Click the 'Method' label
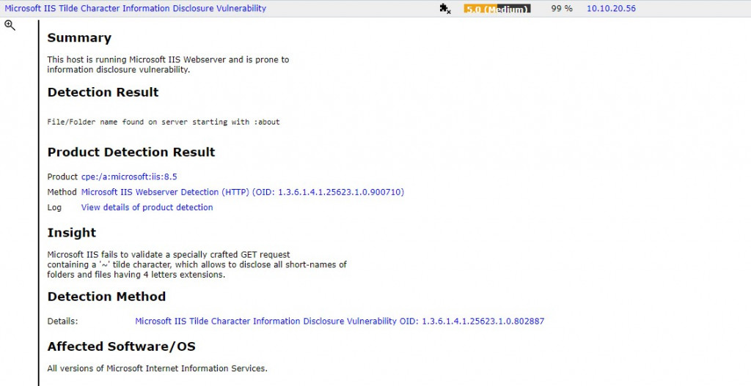This screenshot has height=386, width=751. click(62, 192)
